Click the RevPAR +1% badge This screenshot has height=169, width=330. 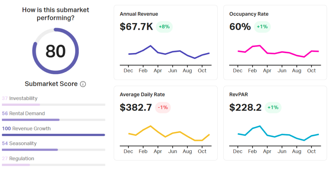click(x=273, y=107)
